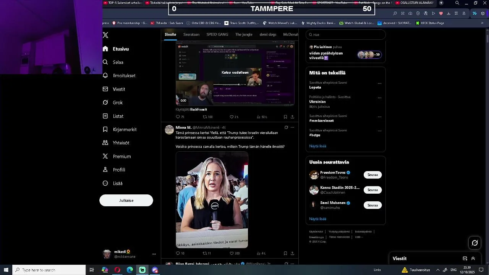
Task: Open account menu dots next to mikedi
Action: 154,254
